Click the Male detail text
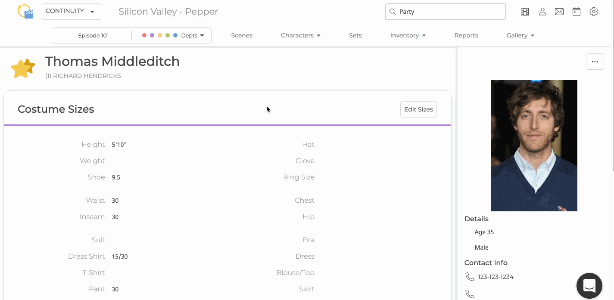This screenshot has height=300, width=614. coord(482,247)
